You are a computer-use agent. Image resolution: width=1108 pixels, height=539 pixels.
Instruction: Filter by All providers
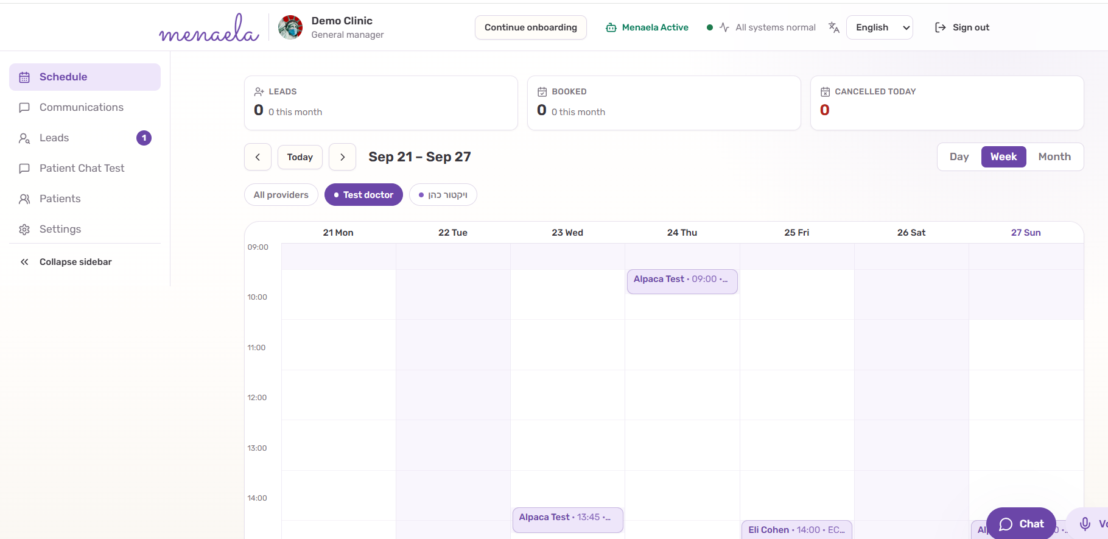281,195
